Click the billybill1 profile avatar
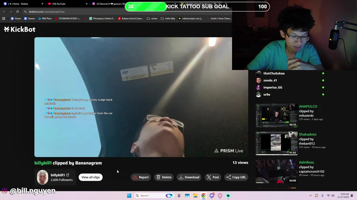The width and height of the screenshot is (357, 200). 43,177
